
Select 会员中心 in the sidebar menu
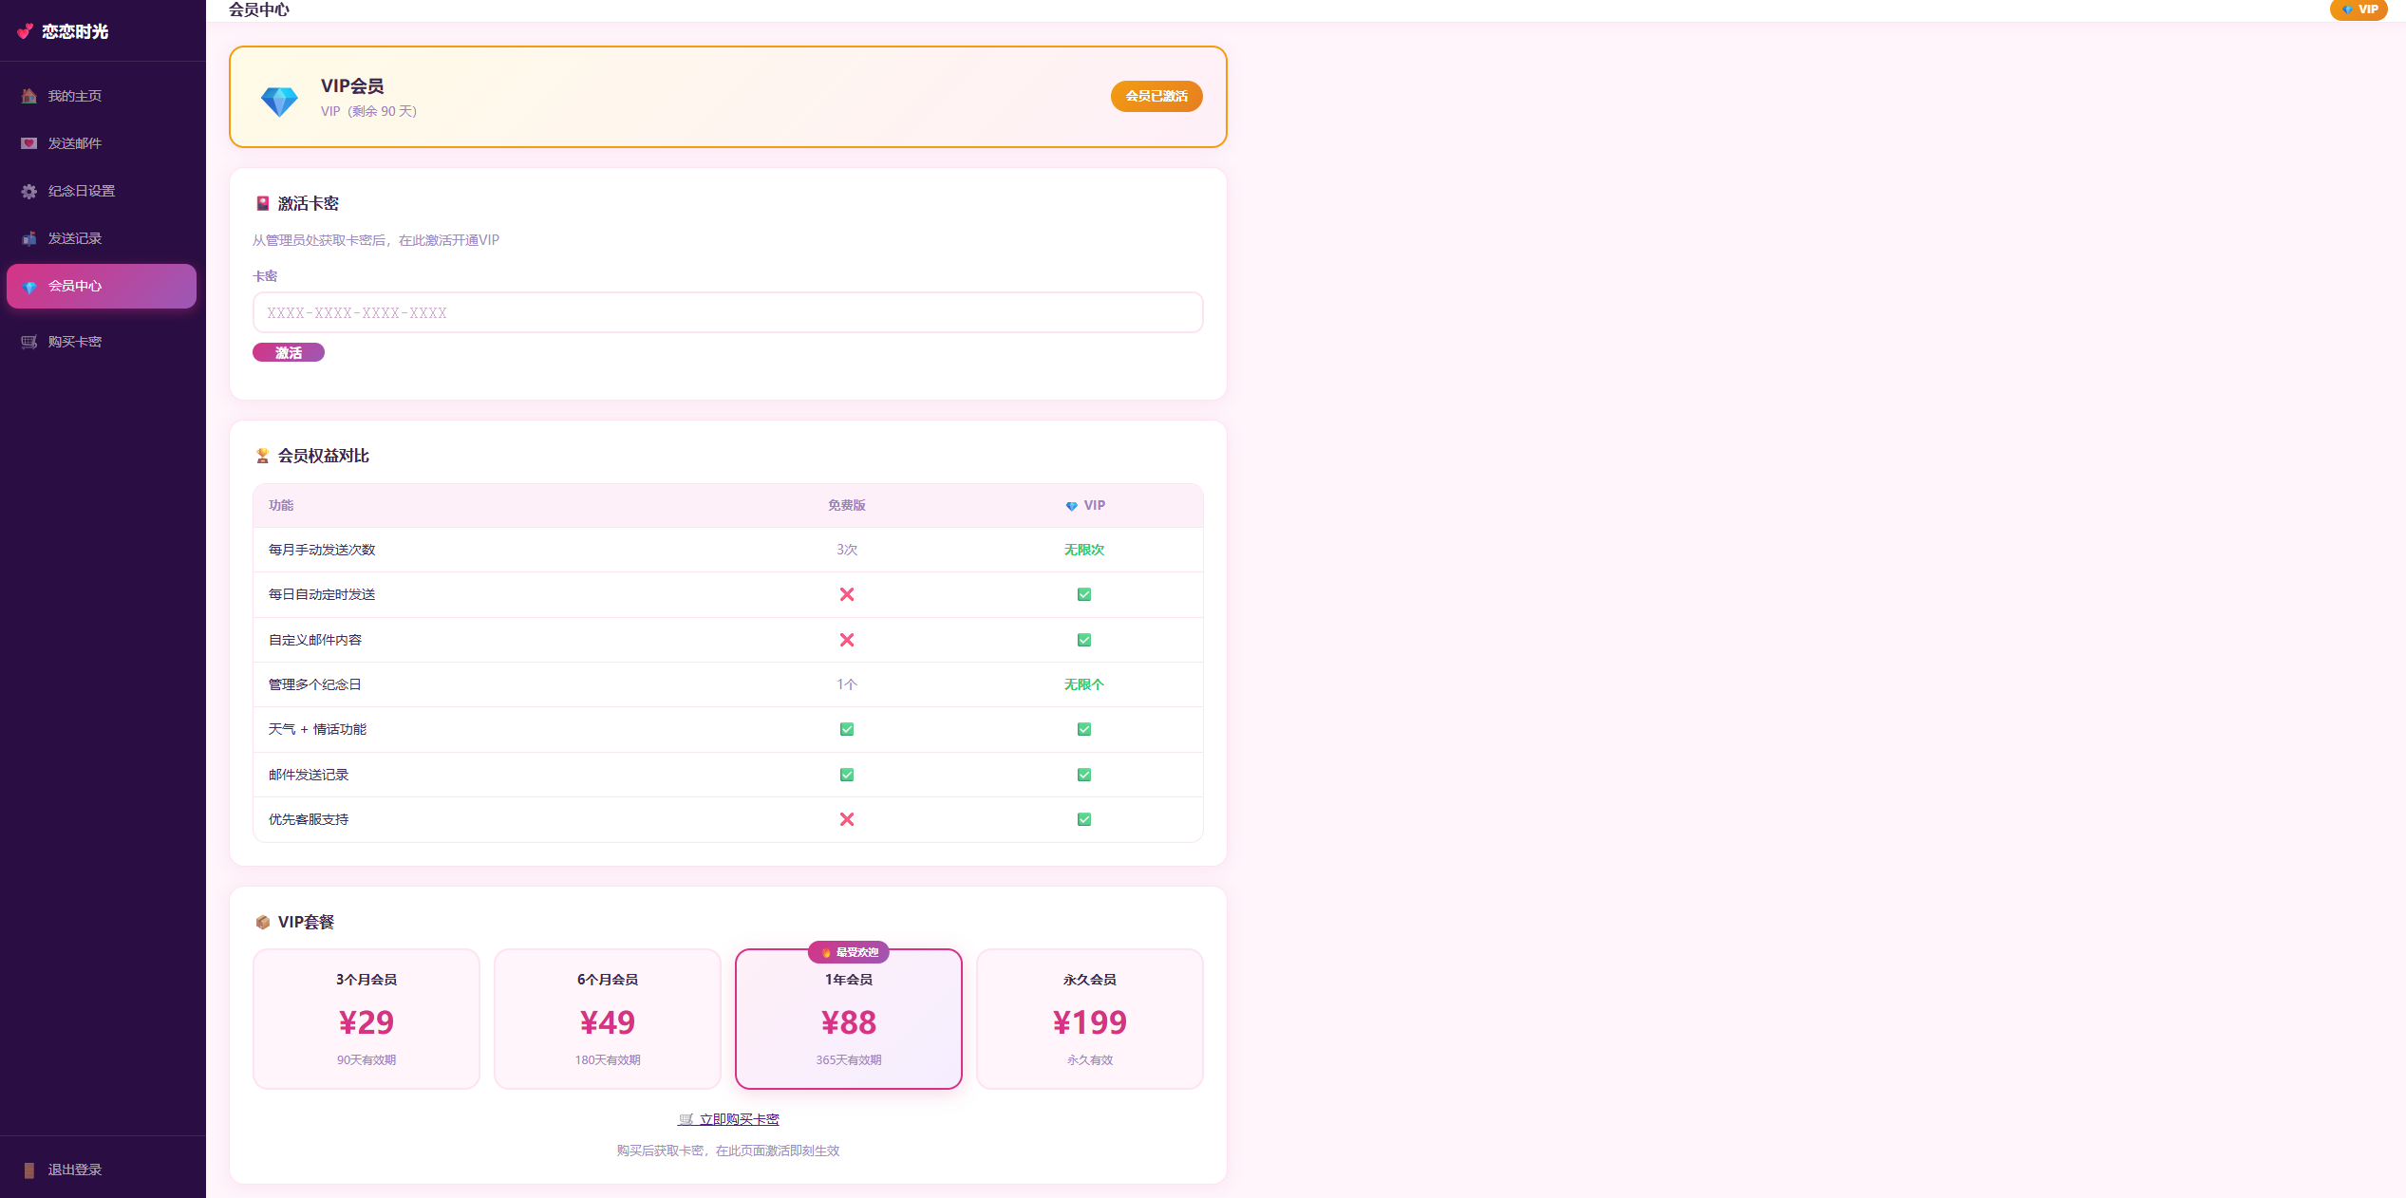[x=102, y=286]
